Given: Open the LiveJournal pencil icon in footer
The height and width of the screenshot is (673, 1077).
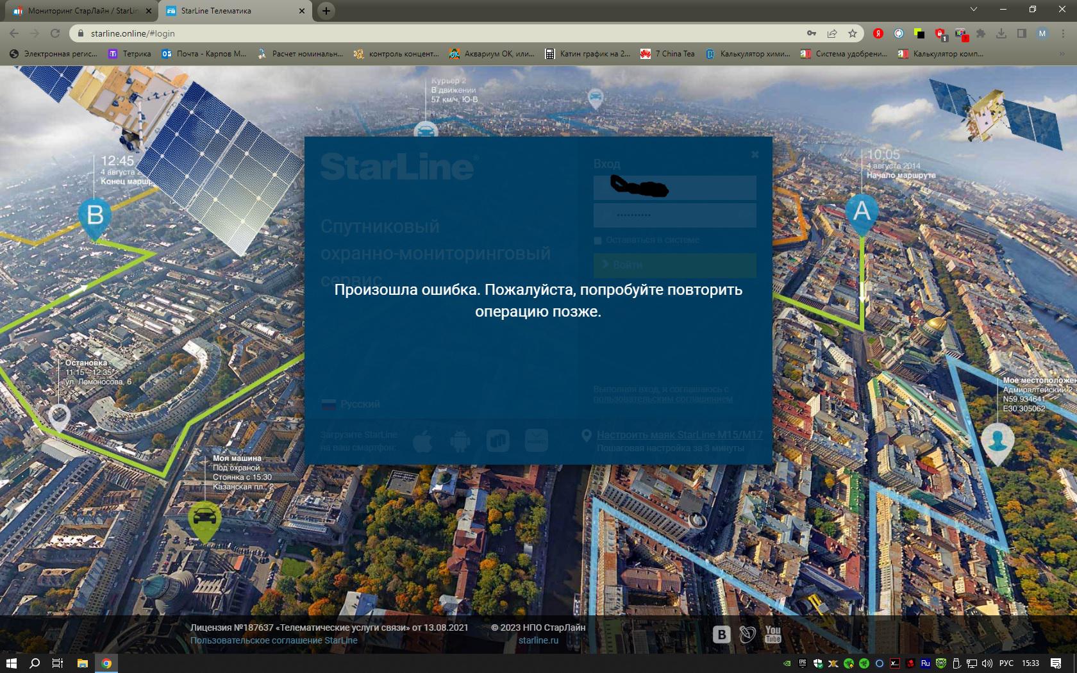Looking at the screenshot, I should tap(747, 635).
